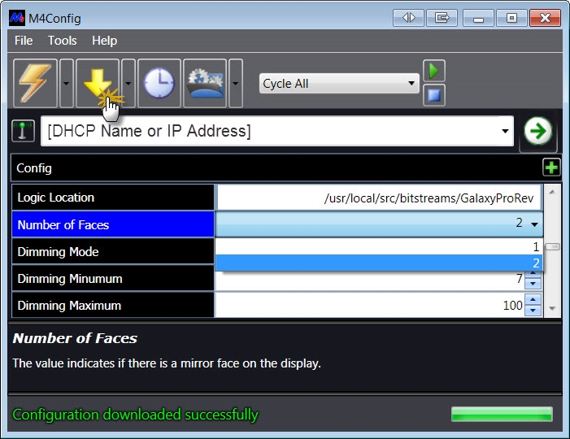Open the File menu
This screenshot has width=570, height=439.
click(x=24, y=41)
